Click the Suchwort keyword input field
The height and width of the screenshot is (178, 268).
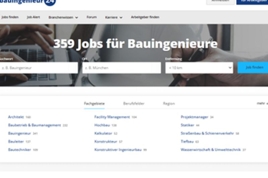(x=39, y=67)
